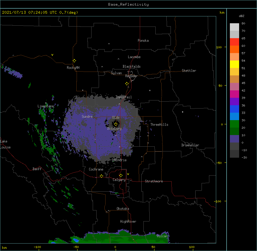The height and width of the screenshot is (251, 257).
Task: Click the Banff label
Action: [x=37, y=169]
